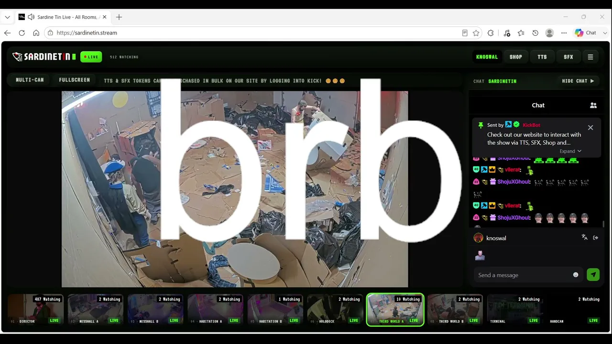
Task: Click the SARDINETIN channel name in chat header
Action: (502, 81)
